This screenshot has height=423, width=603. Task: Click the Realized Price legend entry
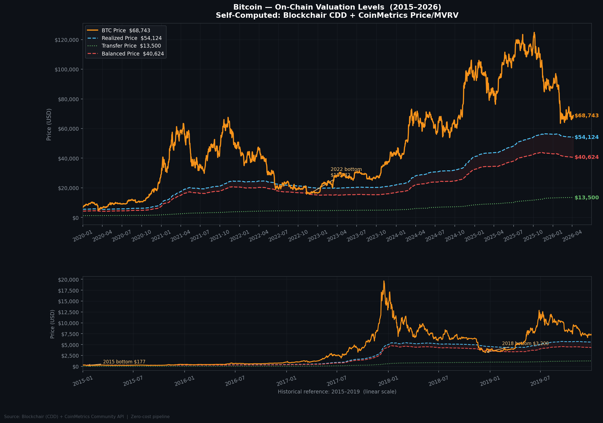[x=131, y=38]
